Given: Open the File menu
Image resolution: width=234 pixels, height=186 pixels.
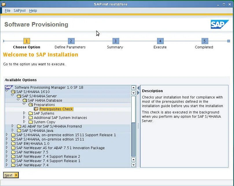Looking at the screenshot, I should click(8, 11).
